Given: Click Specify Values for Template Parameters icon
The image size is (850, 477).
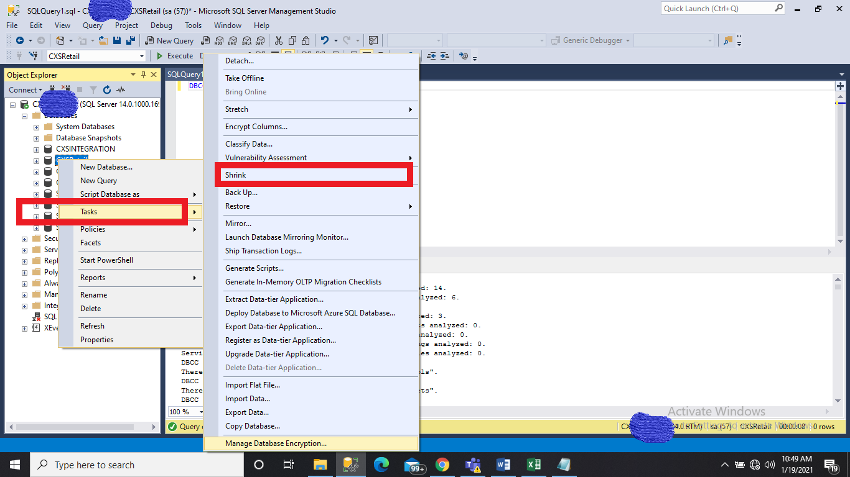Looking at the screenshot, I should [464, 56].
